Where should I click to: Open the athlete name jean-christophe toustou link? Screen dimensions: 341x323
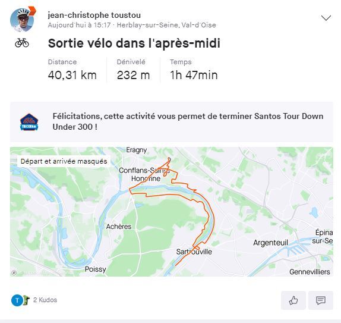click(94, 15)
